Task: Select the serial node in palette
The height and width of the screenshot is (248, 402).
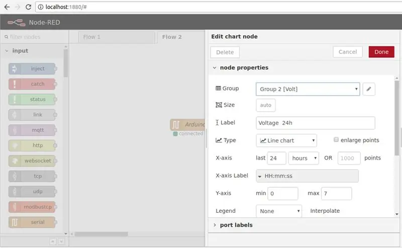Action: click(32, 222)
